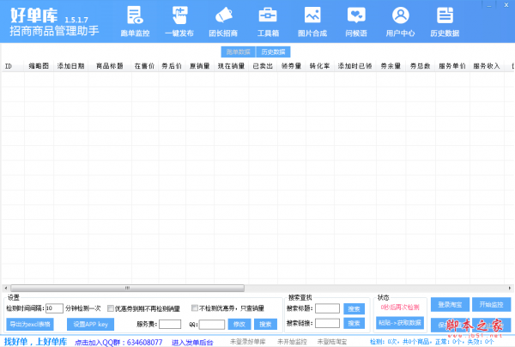Click 粘贴->获取数据 button
Viewport: 515px width, 347px height.
(400, 323)
